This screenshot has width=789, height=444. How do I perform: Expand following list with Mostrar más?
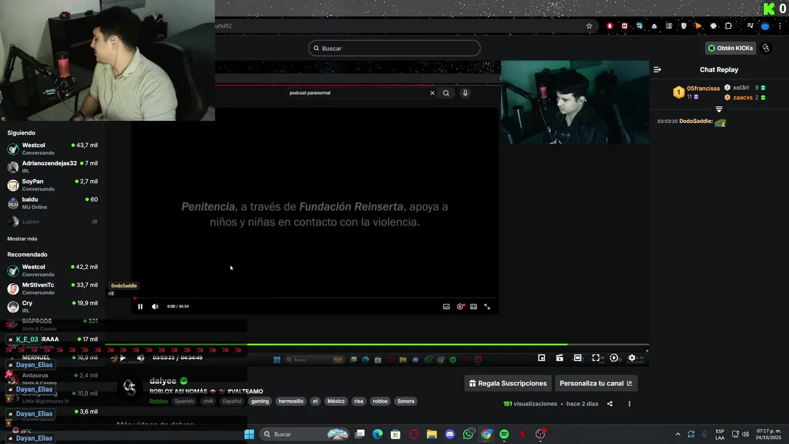pos(22,239)
